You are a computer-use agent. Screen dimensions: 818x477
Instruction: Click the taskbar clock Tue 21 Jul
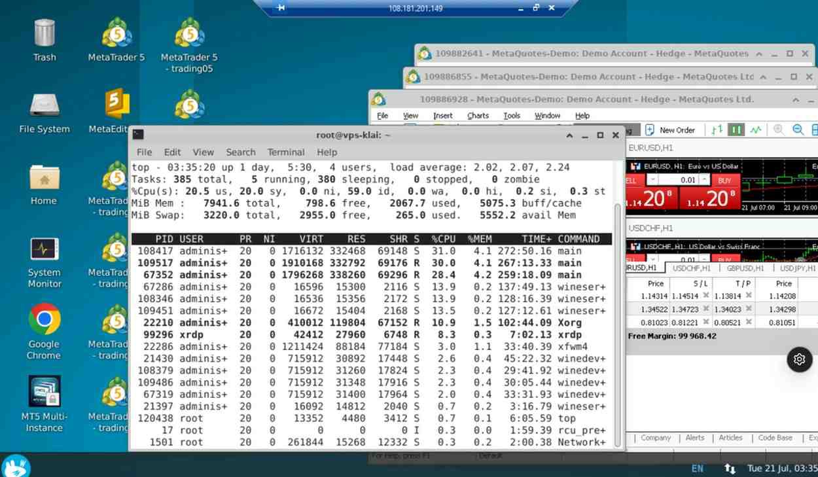click(x=782, y=468)
